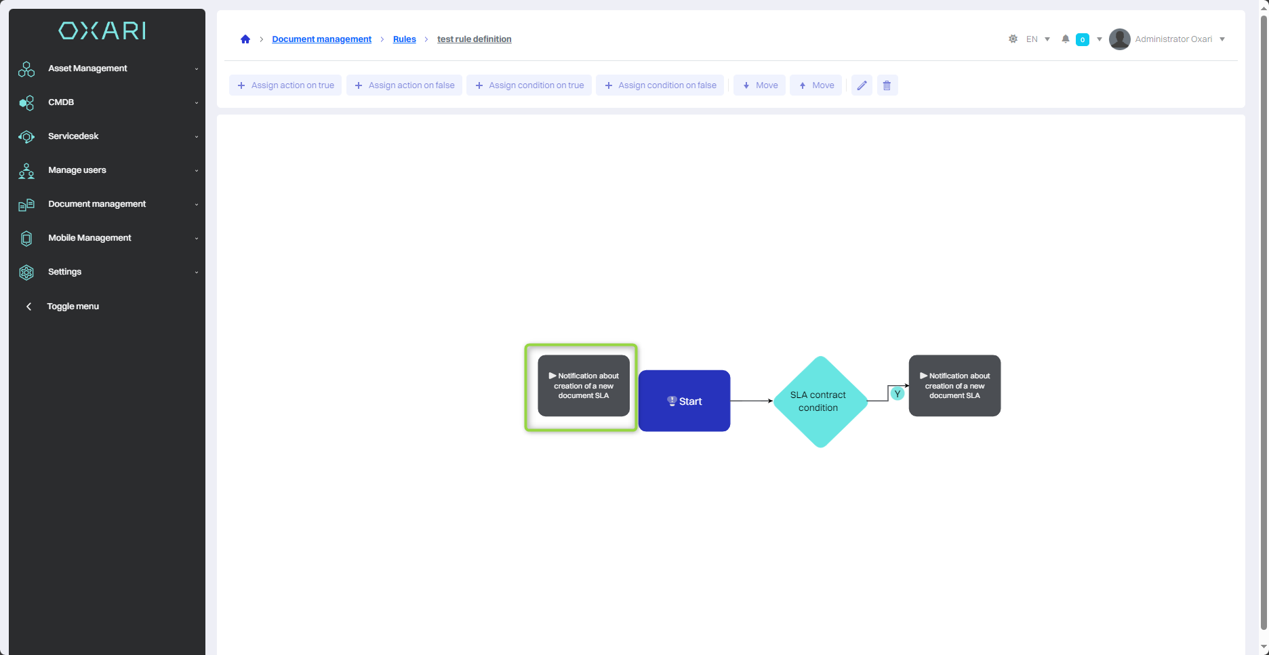This screenshot has height=655, width=1269.
Task: Open the notifications bell icon
Action: [1066, 39]
